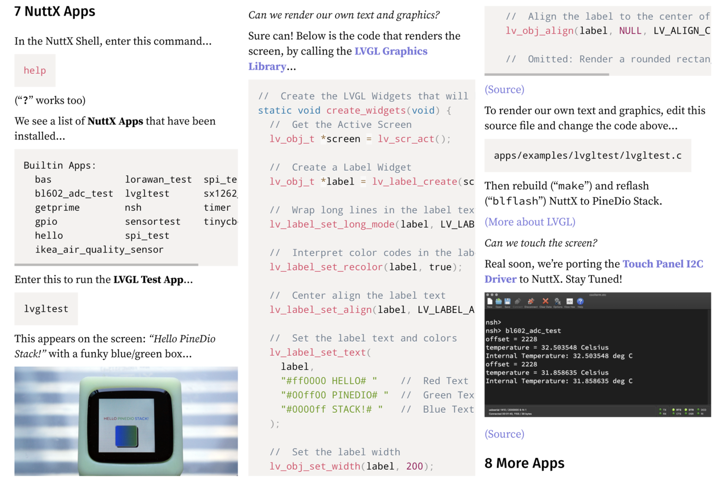The image size is (724, 482).
Task: Click the red X Clear Data icon
Action: 545,301
